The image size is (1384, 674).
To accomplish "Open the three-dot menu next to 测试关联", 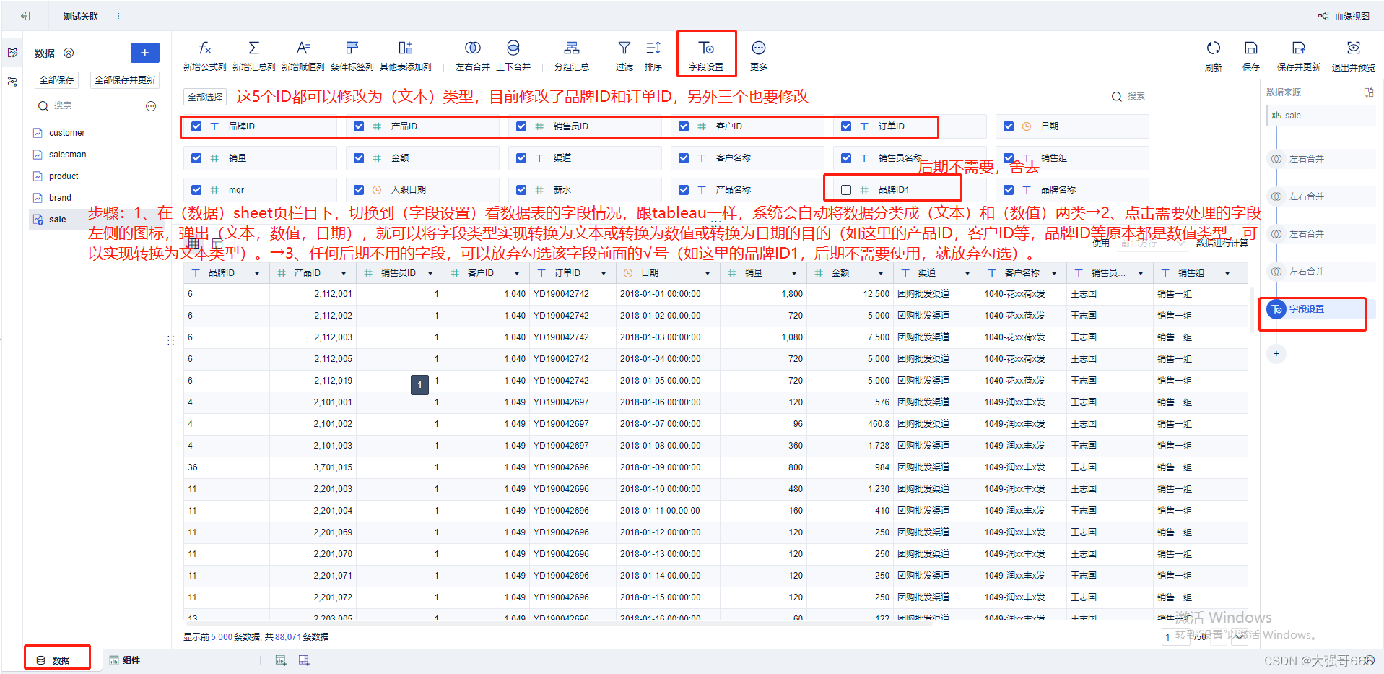I will point(118,16).
